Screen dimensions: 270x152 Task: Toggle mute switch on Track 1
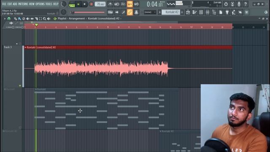(x=20, y=85)
